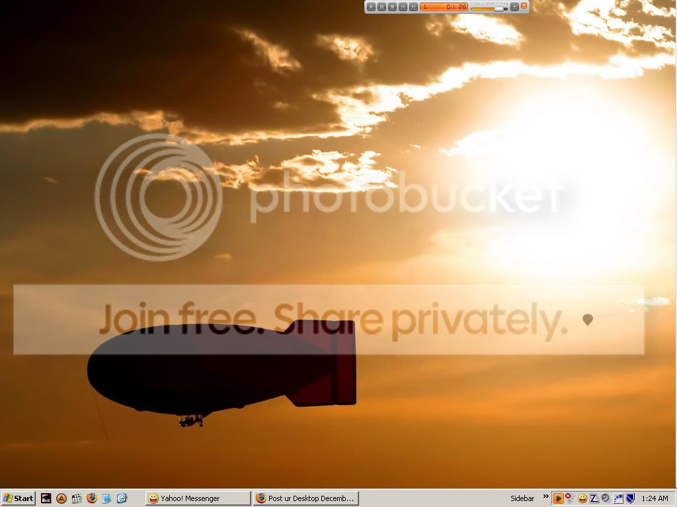Adjust the mini player volume slider
This screenshot has width=677, height=507.
click(489, 9)
